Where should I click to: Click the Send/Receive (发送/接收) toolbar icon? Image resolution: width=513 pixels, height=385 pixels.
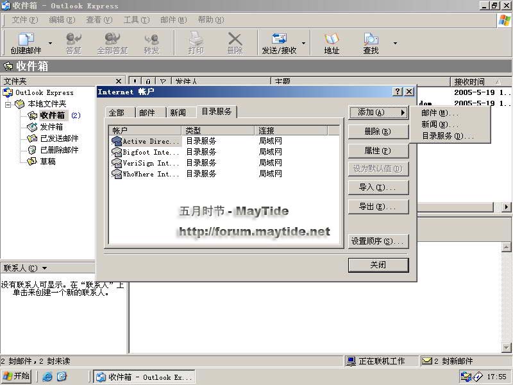279,43
